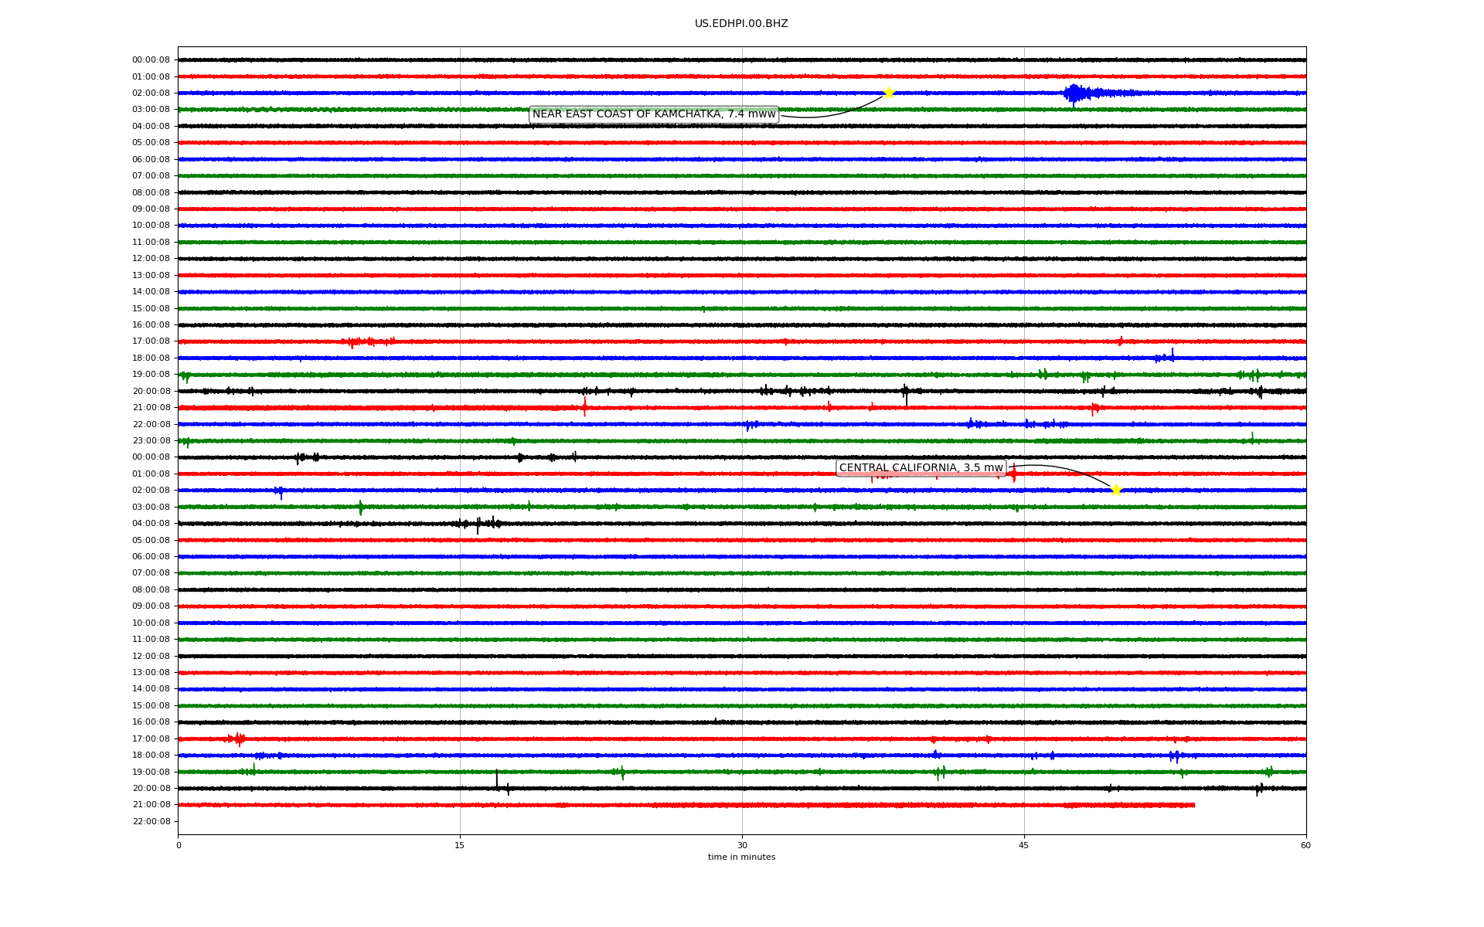
Task: Click the 00:00:08 label at top row
Action: pyautogui.click(x=151, y=60)
